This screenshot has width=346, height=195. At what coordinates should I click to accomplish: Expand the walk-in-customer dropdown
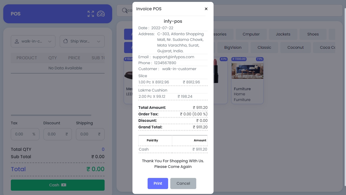tap(33, 41)
